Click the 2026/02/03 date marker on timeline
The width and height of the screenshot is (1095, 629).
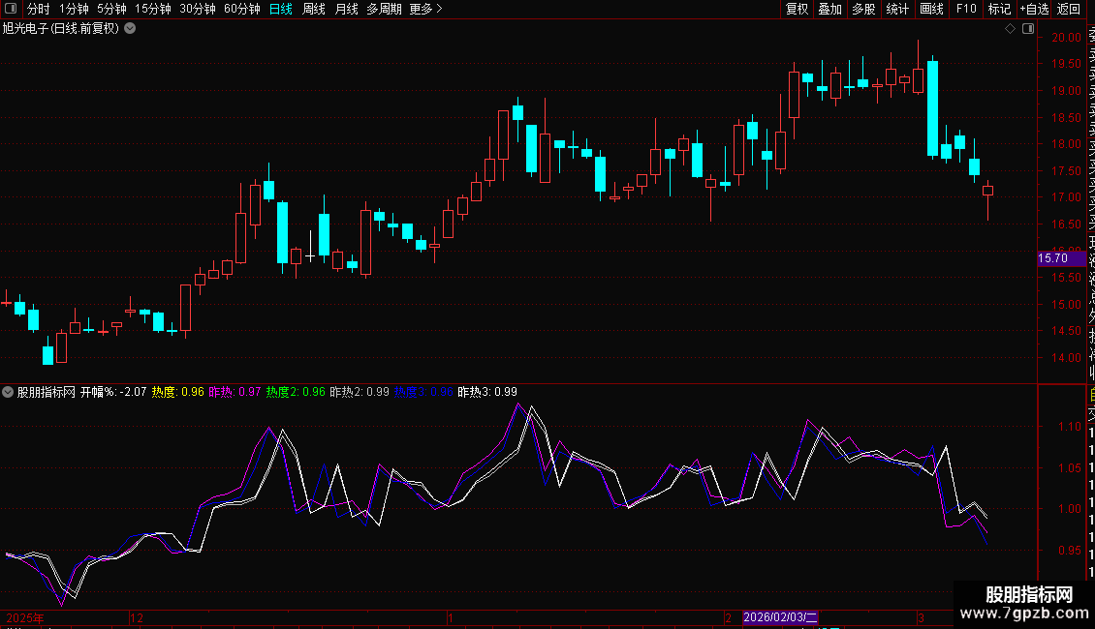pyautogui.click(x=780, y=617)
